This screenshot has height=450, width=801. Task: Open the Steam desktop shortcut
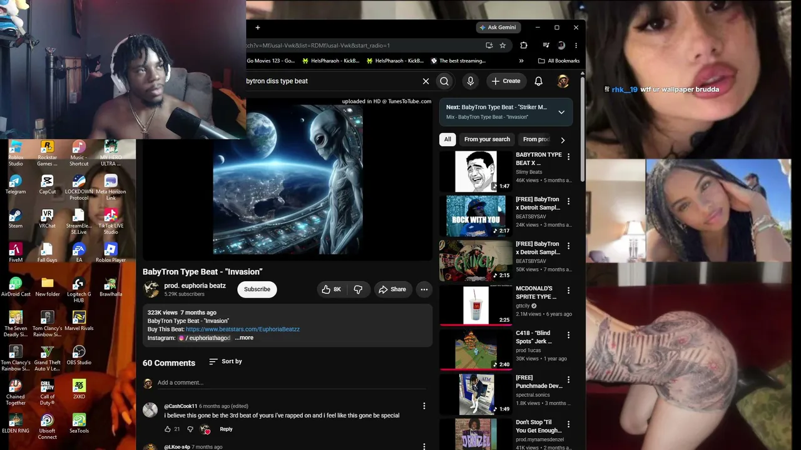[16, 219]
